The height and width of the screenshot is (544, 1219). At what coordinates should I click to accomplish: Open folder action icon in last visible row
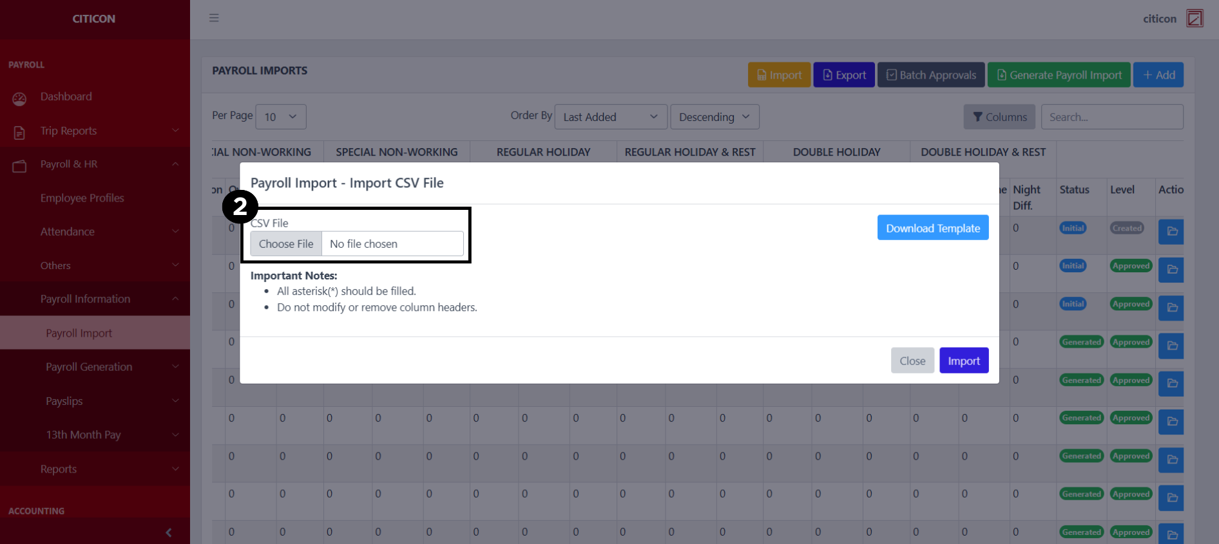click(x=1171, y=534)
